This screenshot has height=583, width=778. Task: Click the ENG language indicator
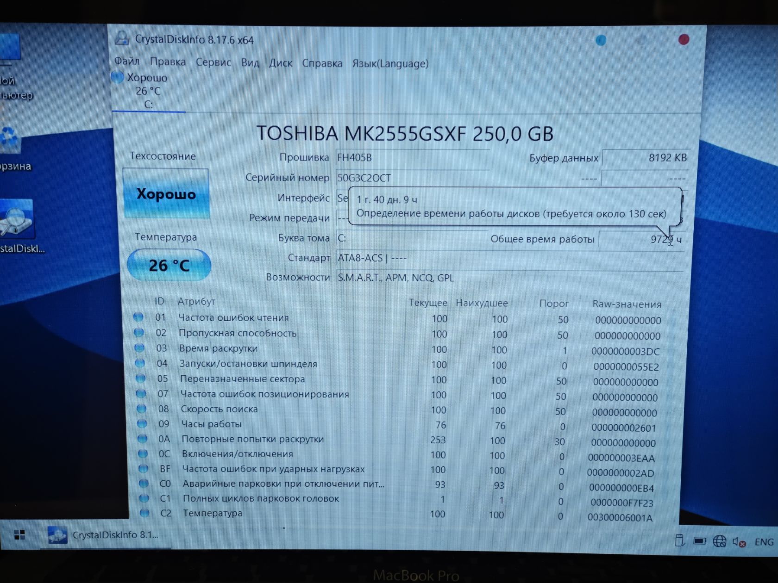click(764, 542)
